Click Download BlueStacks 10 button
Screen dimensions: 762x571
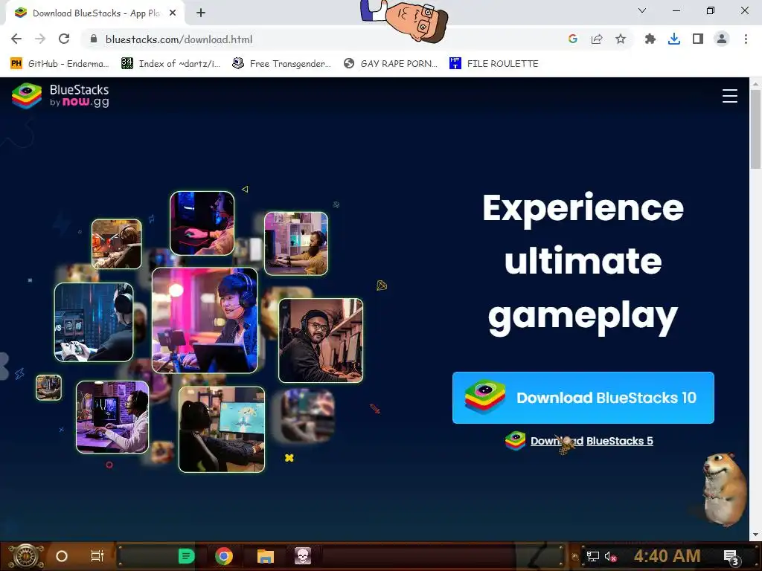point(583,398)
